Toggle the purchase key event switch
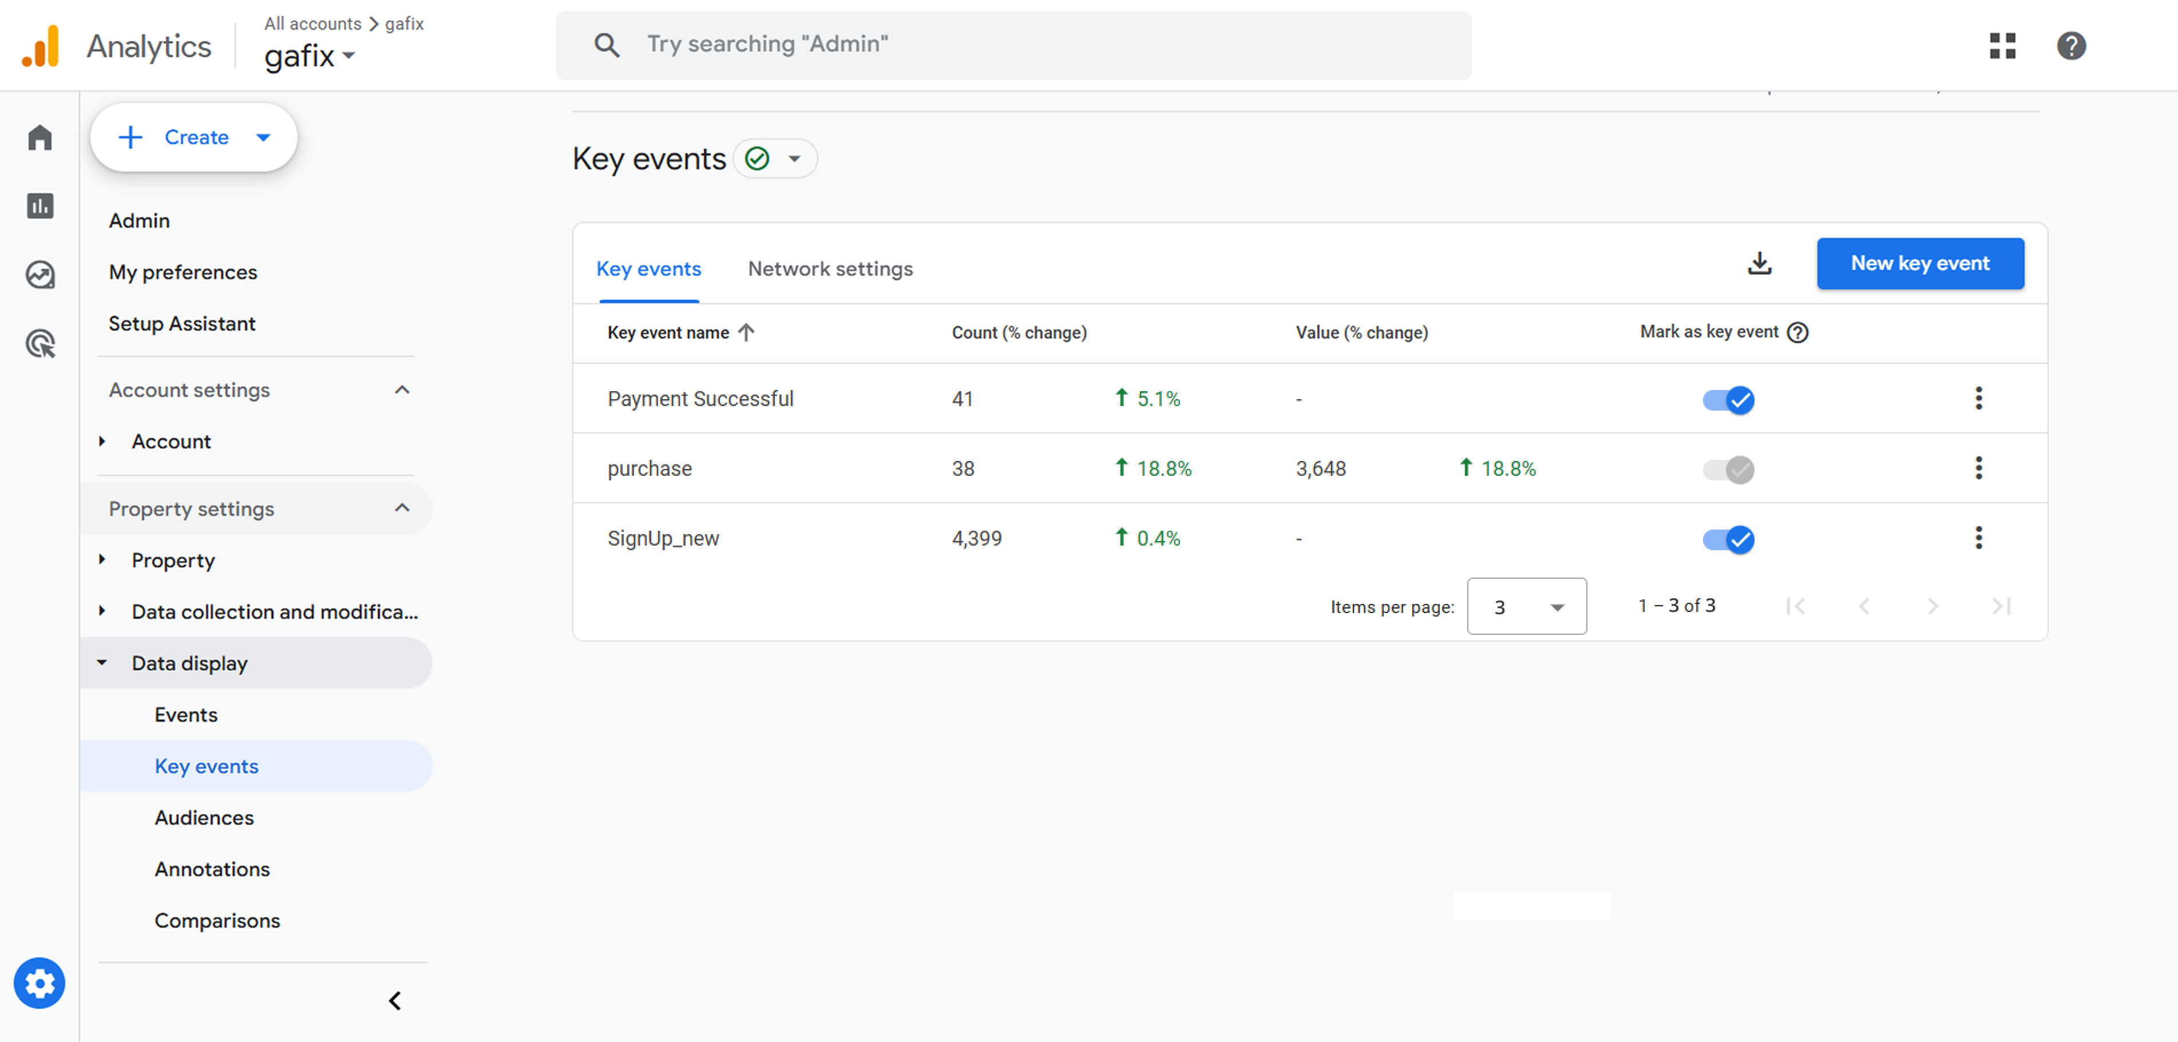Image resolution: width=2178 pixels, height=1042 pixels. click(x=1728, y=469)
